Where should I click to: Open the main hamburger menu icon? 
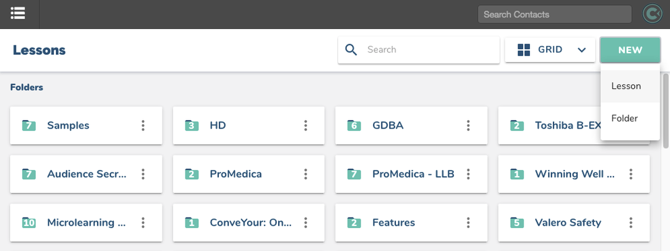(x=17, y=12)
